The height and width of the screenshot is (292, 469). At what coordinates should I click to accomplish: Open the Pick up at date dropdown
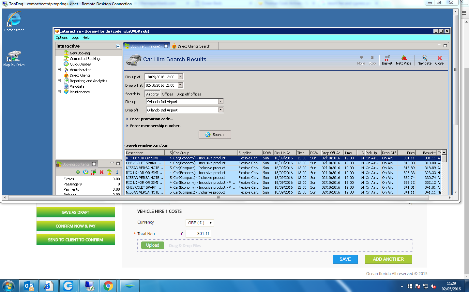(x=180, y=77)
